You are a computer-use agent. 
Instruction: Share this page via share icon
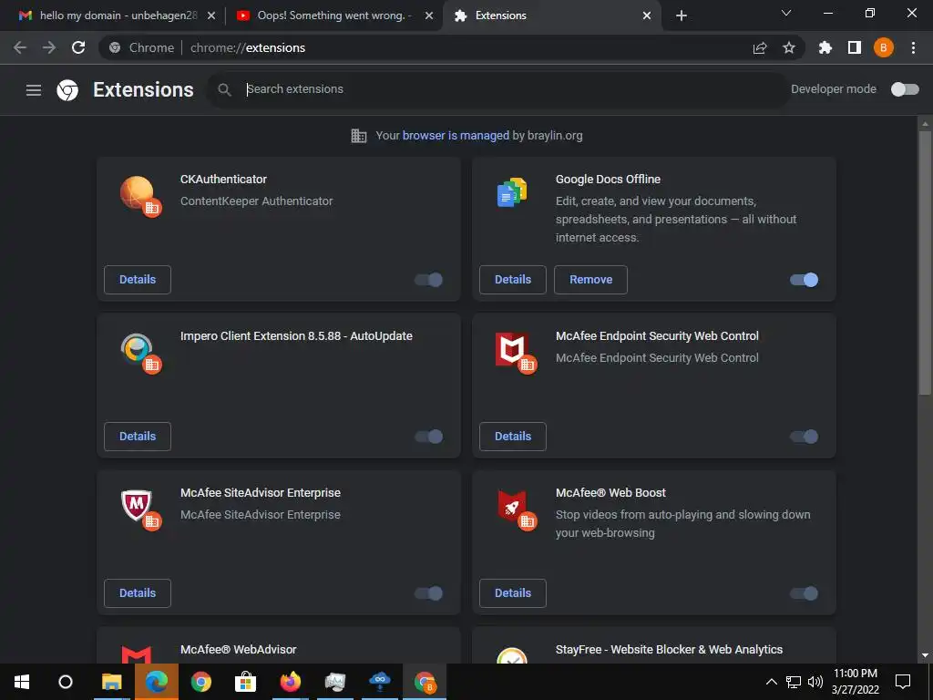pyautogui.click(x=760, y=47)
